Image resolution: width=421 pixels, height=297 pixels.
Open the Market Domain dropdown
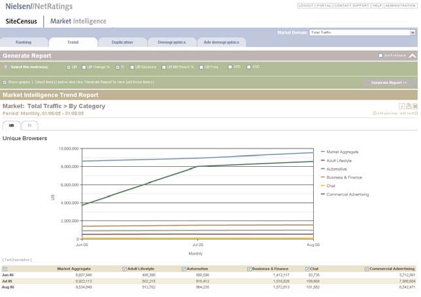[362, 32]
